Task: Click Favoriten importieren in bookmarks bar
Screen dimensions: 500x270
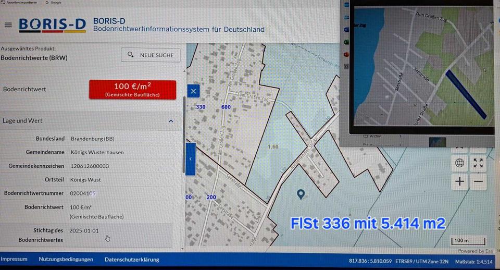Action: pos(18,3)
